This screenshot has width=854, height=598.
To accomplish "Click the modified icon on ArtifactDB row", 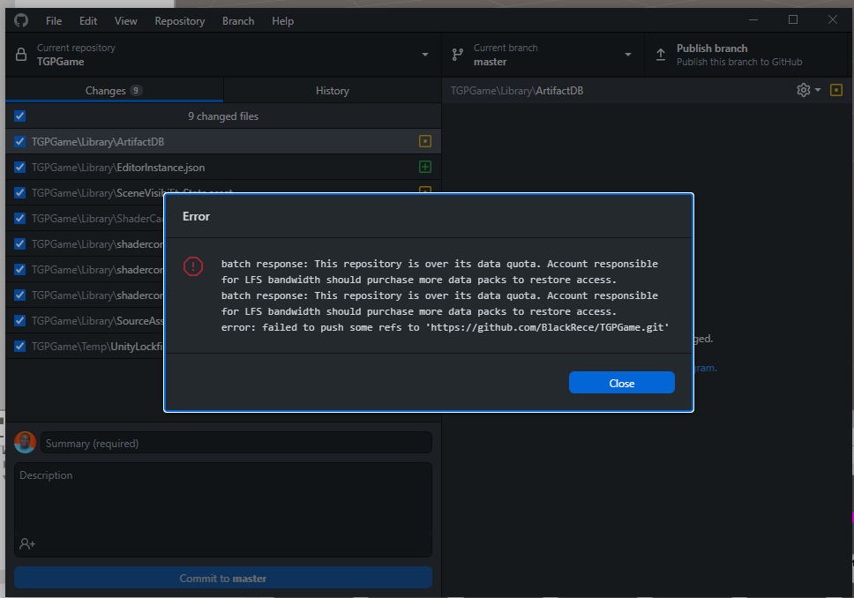I will point(425,141).
